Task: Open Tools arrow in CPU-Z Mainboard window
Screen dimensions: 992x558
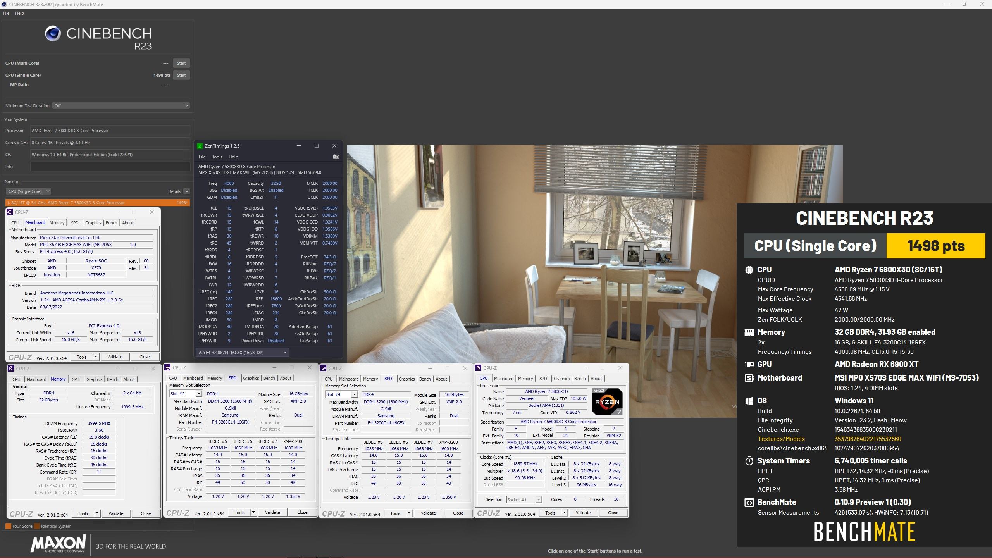Action: (x=96, y=357)
